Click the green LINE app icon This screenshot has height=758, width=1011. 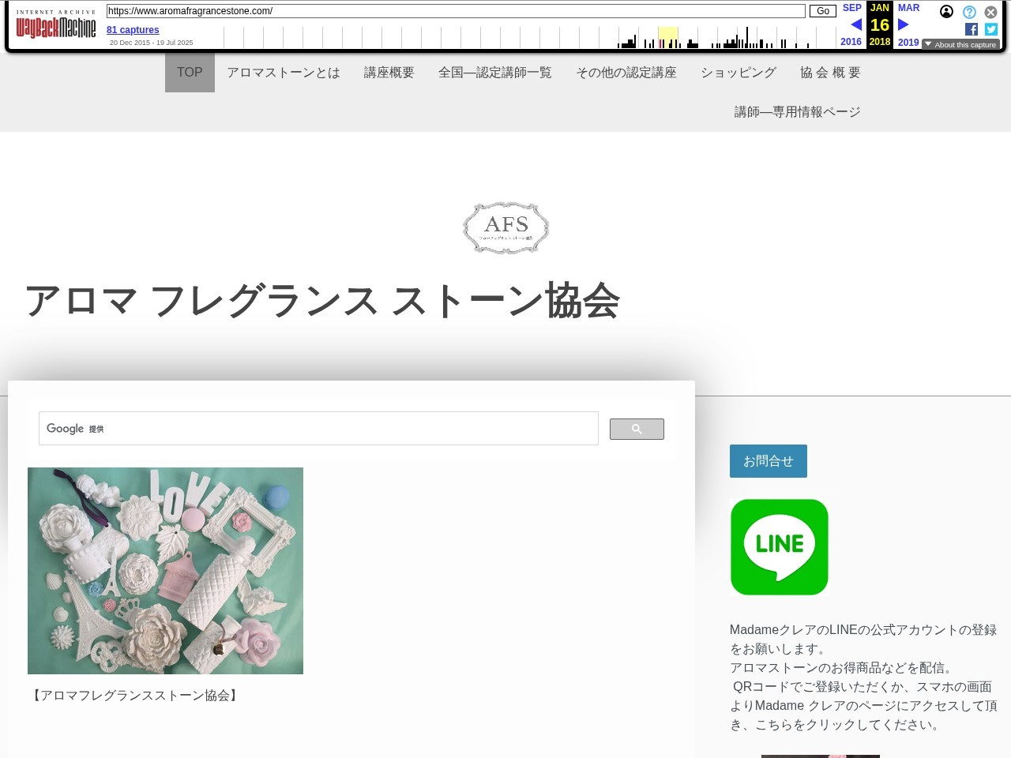[x=779, y=547]
